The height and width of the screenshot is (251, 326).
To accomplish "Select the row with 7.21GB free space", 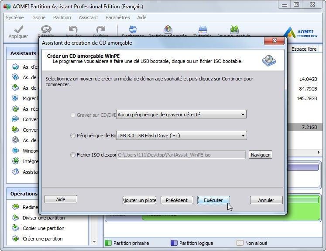I will (305, 127).
